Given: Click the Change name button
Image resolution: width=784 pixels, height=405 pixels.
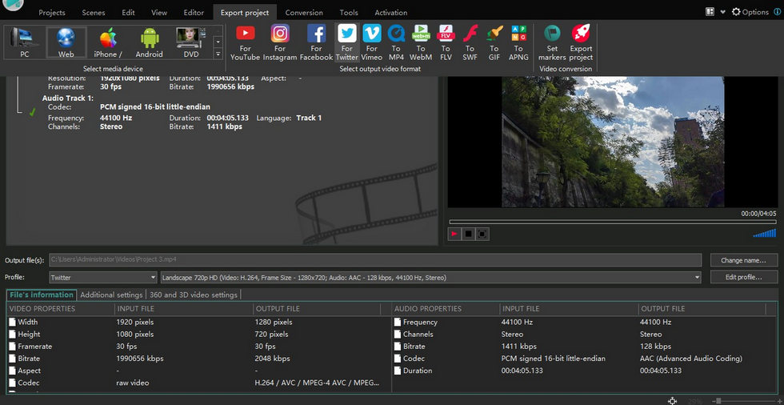Looking at the screenshot, I should click(x=743, y=260).
